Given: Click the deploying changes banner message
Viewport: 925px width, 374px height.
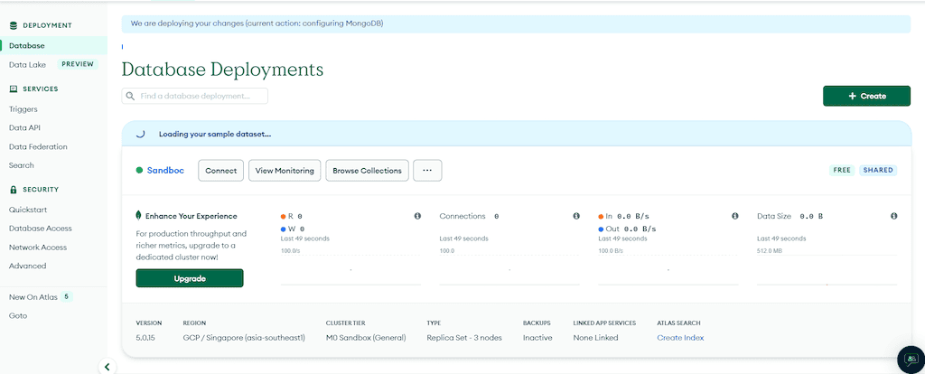Looking at the screenshot, I should [257, 24].
